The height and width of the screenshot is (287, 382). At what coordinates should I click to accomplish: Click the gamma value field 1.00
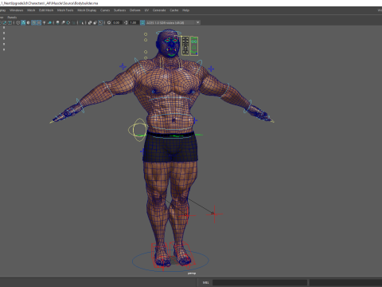(x=134, y=22)
